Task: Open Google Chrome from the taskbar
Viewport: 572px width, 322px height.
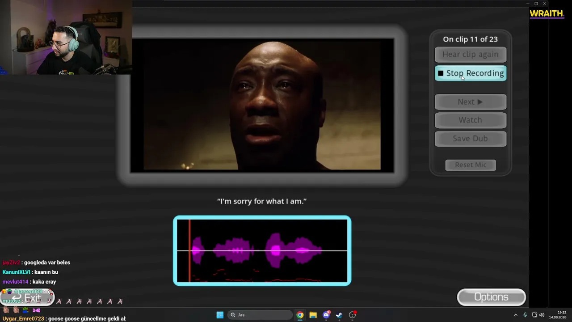Action: [x=300, y=315]
